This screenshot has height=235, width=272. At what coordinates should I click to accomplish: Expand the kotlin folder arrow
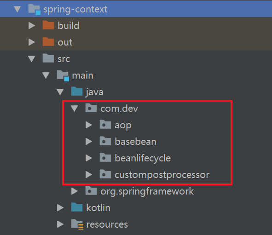click(x=60, y=207)
